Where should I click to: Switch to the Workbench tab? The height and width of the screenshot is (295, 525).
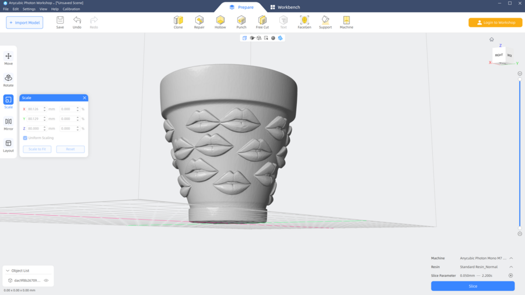coord(285,7)
